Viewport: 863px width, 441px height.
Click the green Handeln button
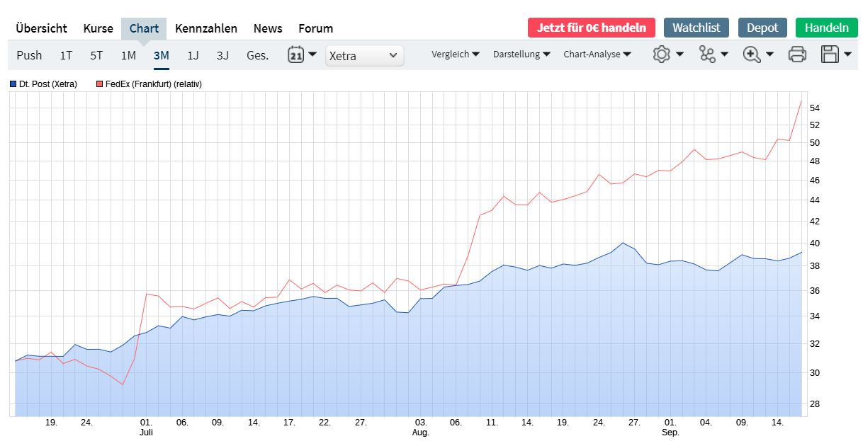[826, 28]
